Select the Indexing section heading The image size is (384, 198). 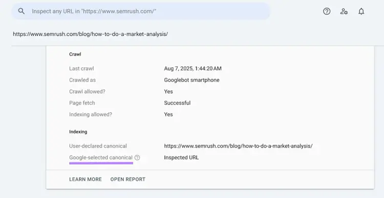click(x=78, y=132)
